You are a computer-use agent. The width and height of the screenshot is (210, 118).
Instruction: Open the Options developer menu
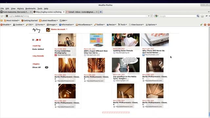coord(151,25)
